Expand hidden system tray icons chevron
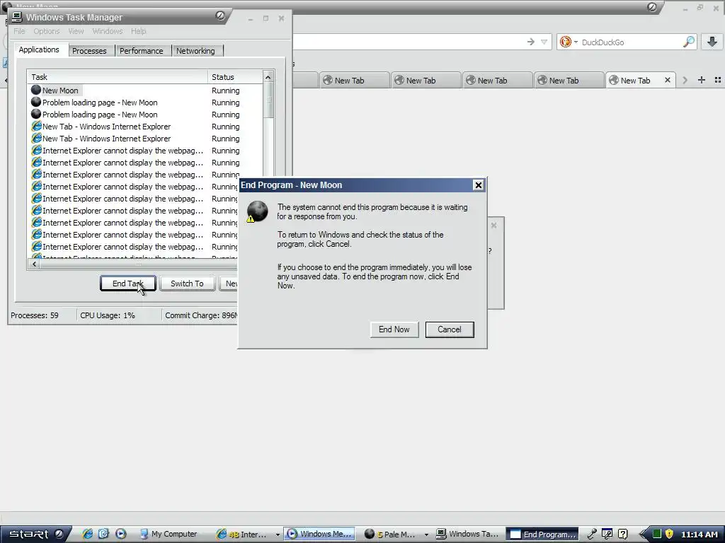Viewport: 725px width, 543px height. point(642,535)
